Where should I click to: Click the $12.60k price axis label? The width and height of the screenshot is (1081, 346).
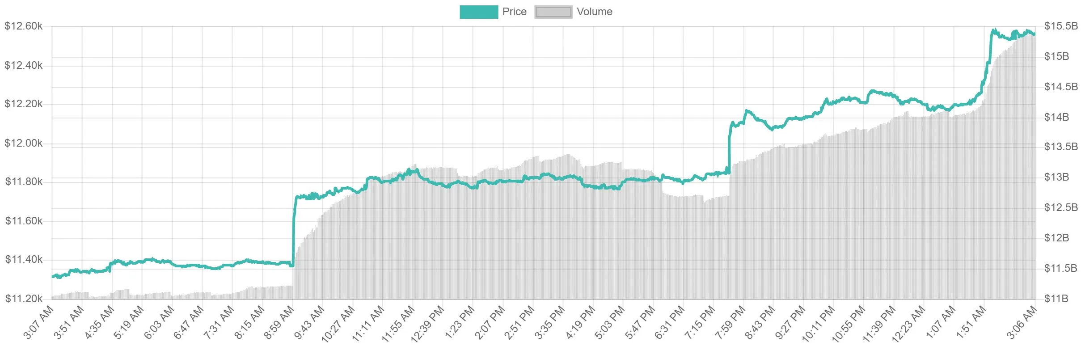click(x=24, y=26)
